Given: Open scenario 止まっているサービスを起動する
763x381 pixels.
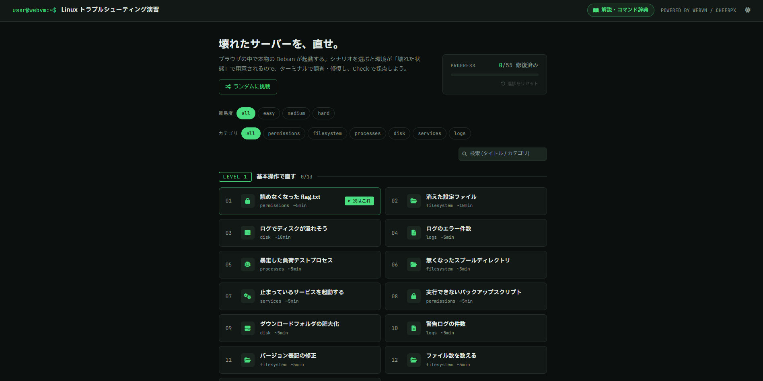Looking at the screenshot, I should [x=300, y=296].
